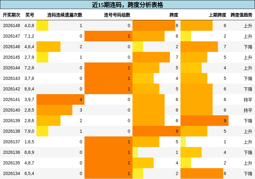Select winning numbers 8,9,4

point(29,89)
